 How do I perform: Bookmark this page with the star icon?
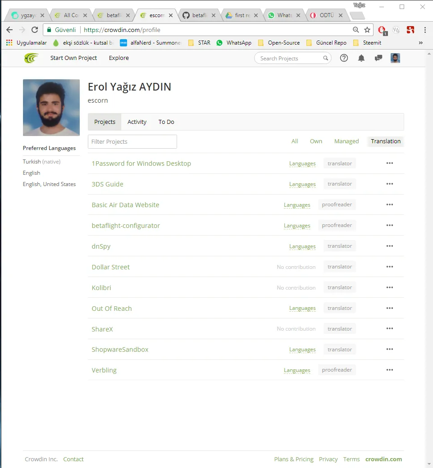(367, 30)
